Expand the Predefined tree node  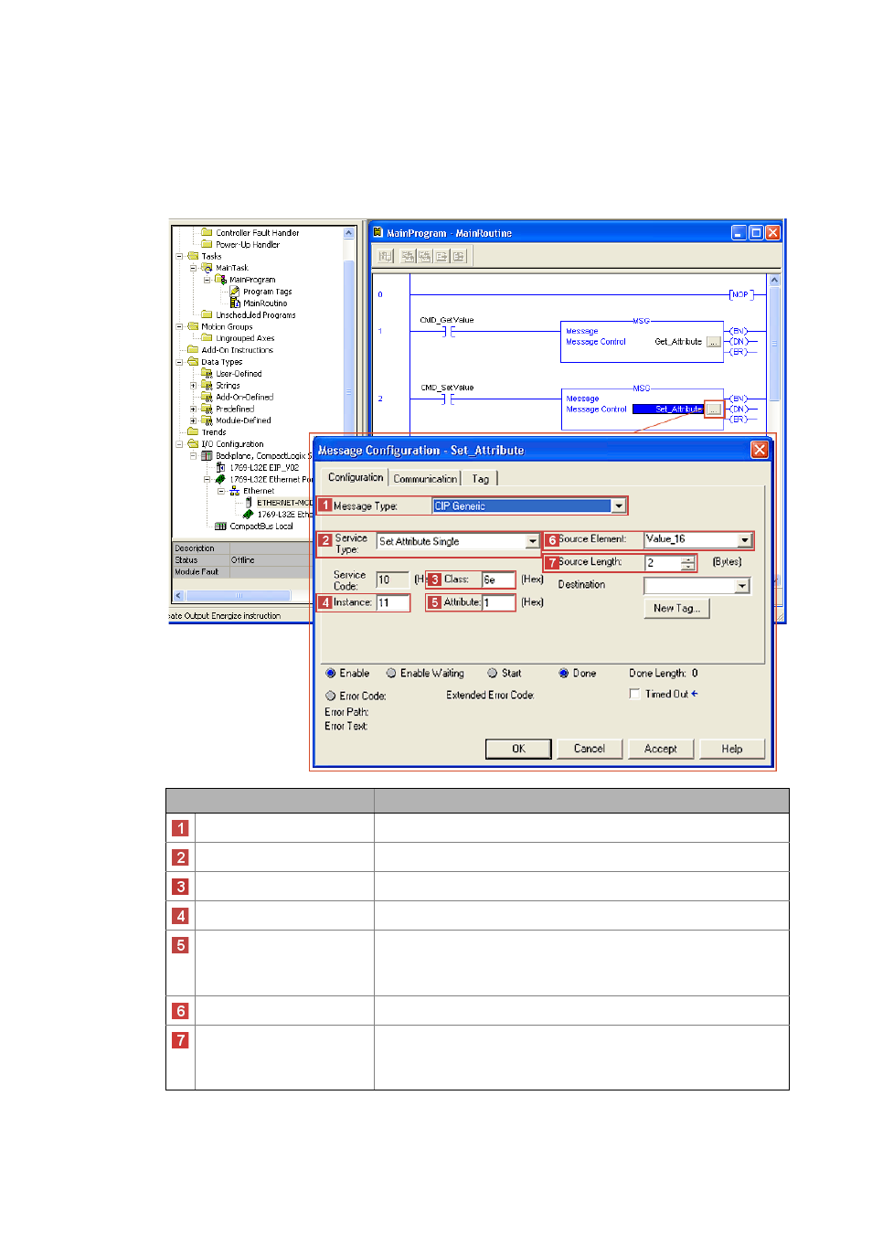pyautogui.click(x=193, y=409)
